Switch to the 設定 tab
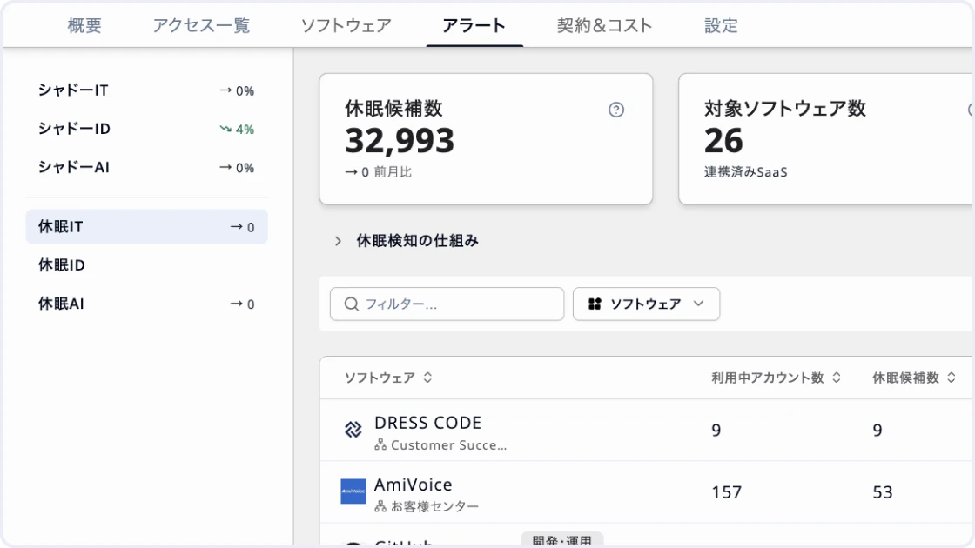The height and width of the screenshot is (548, 975). click(722, 25)
